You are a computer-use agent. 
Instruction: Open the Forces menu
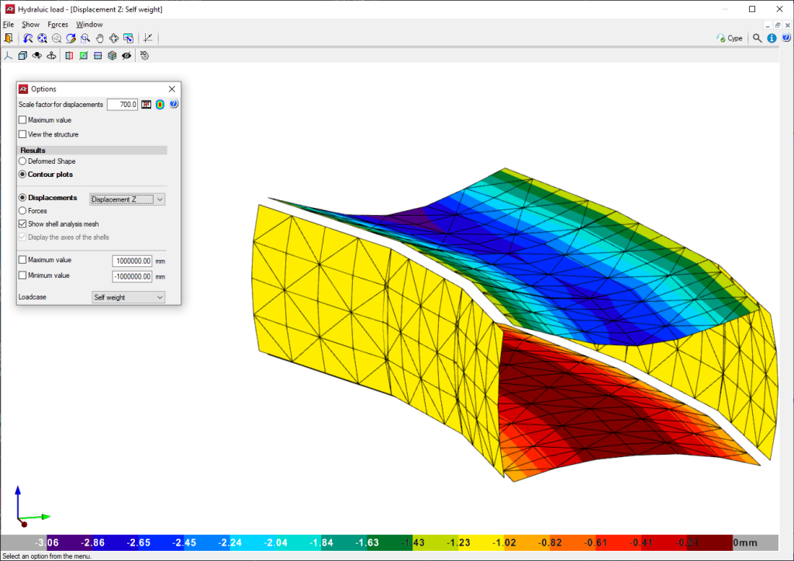57,24
